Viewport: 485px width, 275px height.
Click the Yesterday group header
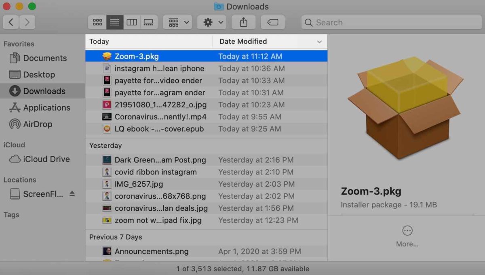[x=105, y=145]
